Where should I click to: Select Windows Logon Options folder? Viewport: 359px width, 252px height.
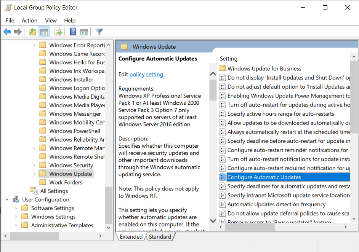77,88
